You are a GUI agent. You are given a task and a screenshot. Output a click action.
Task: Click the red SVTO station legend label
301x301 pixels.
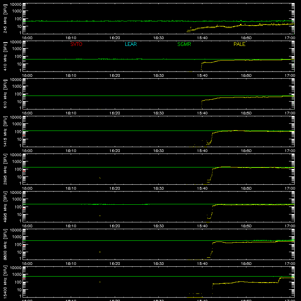click(76, 44)
